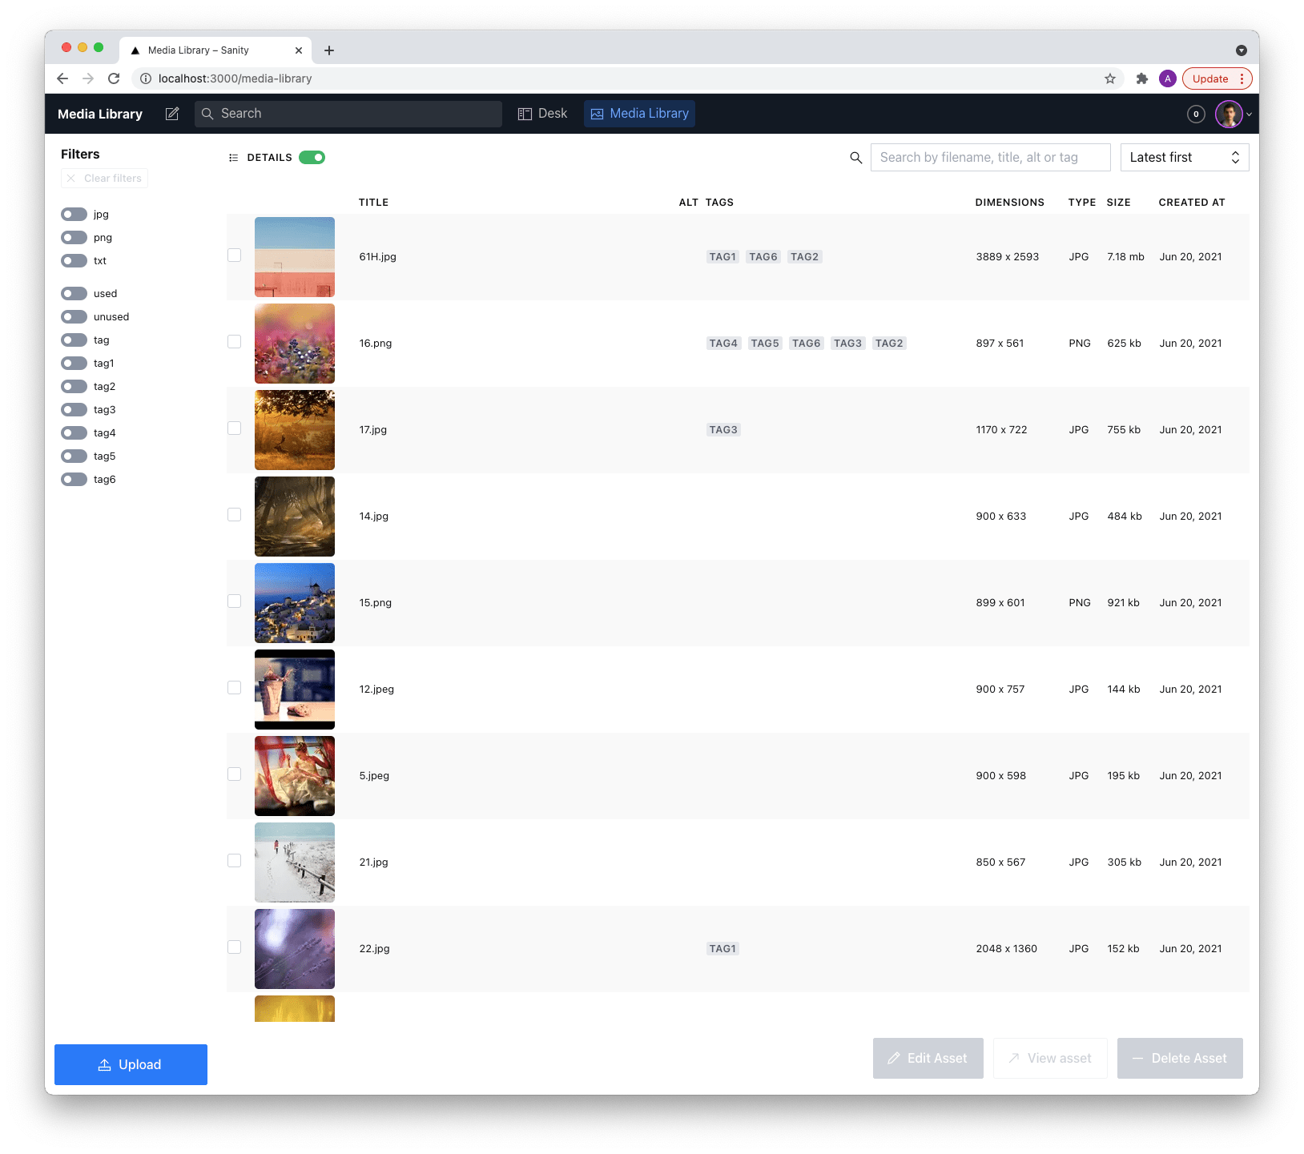Open a new browser tab with plus icon
This screenshot has width=1304, height=1154.
click(x=329, y=50)
